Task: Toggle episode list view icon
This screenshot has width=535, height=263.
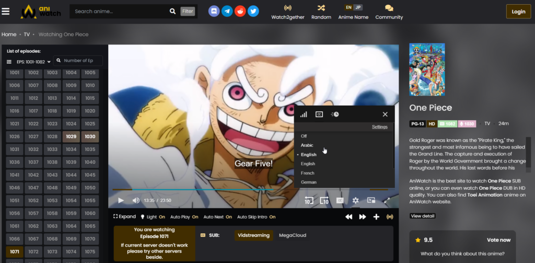Action: tap(9, 62)
